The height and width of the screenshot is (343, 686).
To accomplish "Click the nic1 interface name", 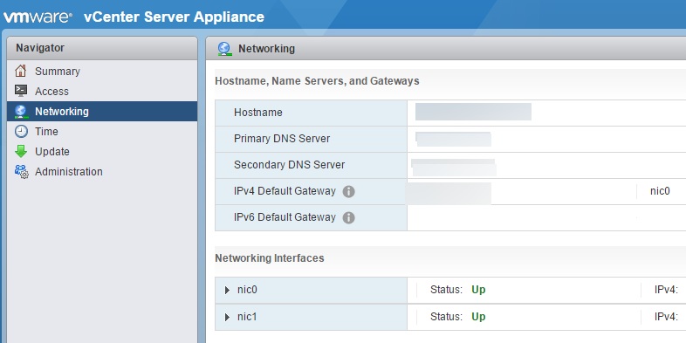I will pyautogui.click(x=247, y=317).
